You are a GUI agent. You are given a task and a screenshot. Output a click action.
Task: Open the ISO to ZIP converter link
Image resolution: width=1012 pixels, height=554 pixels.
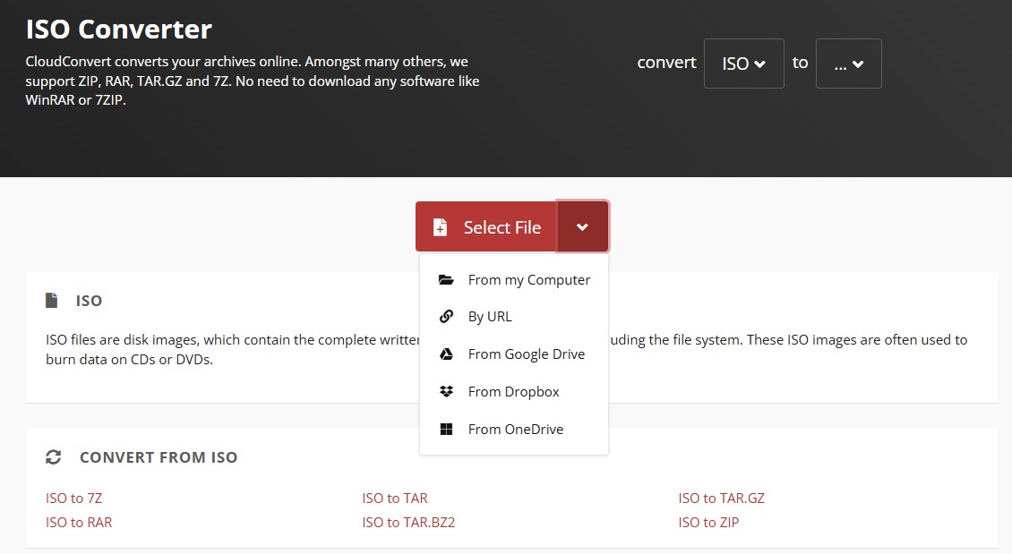click(x=708, y=522)
